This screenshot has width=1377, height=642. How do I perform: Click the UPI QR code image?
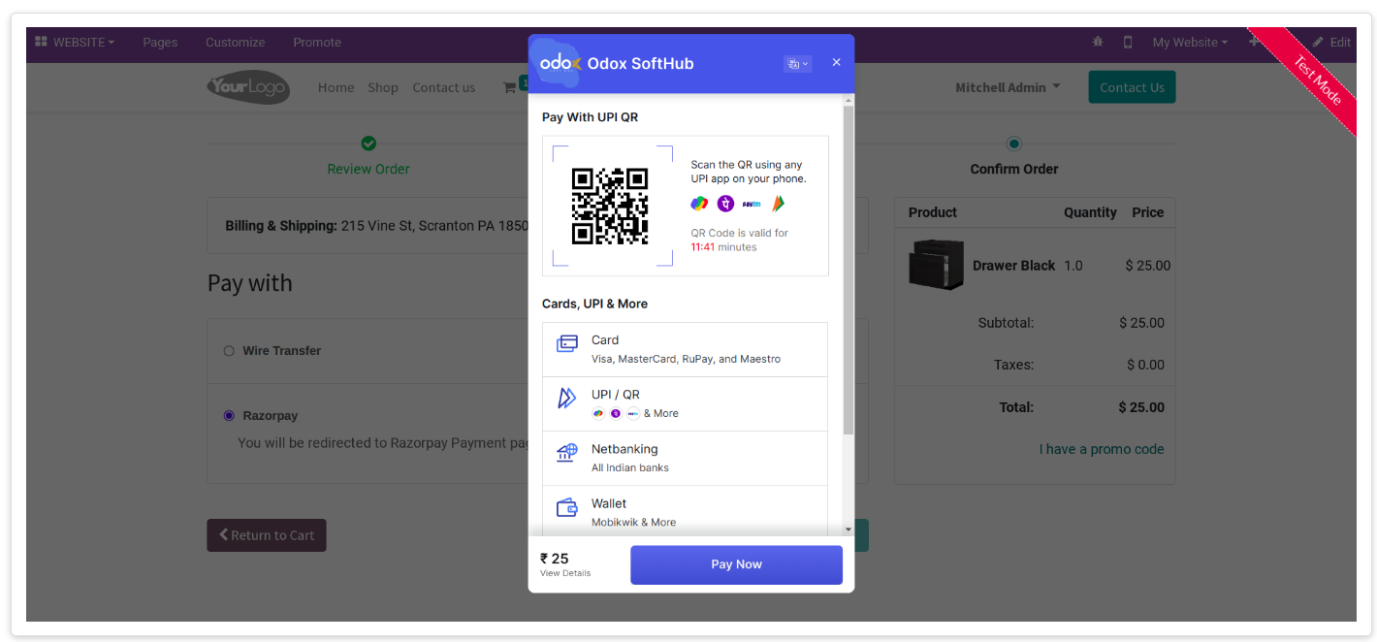(x=610, y=206)
